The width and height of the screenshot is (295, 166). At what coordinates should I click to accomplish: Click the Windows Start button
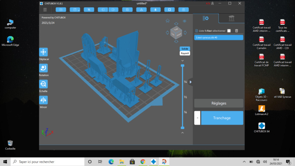[5, 162]
